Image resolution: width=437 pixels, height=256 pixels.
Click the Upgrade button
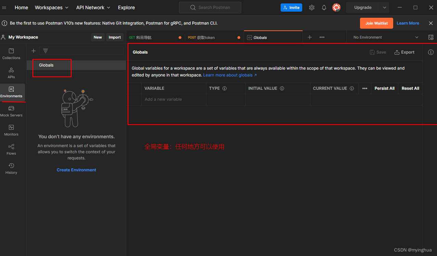(x=363, y=8)
